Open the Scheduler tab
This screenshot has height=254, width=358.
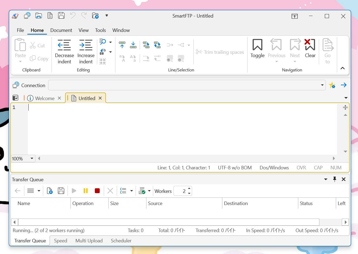coord(121,241)
